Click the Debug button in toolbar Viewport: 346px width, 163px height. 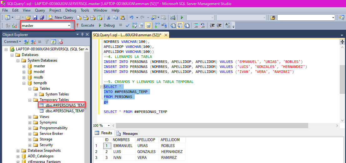(107, 25)
